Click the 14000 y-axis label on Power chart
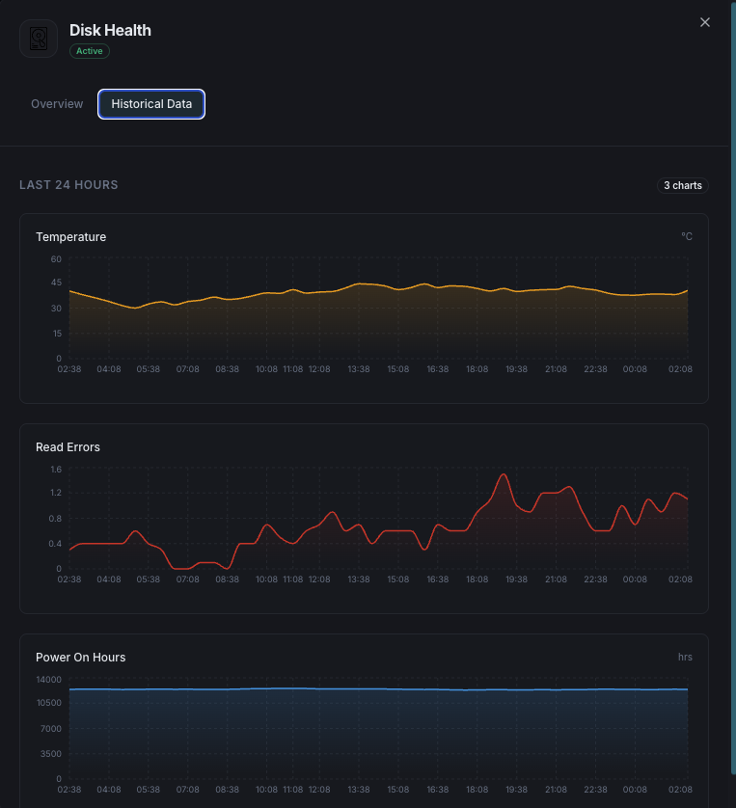The image size is (736, 808). [x=48, y=679]
